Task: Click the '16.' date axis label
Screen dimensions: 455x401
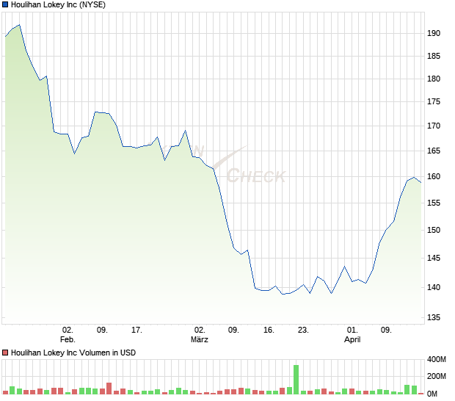Action: pyautogui.click(x=269, y=330)
